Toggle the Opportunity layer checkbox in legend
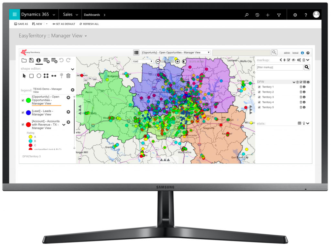 [23, 100]
